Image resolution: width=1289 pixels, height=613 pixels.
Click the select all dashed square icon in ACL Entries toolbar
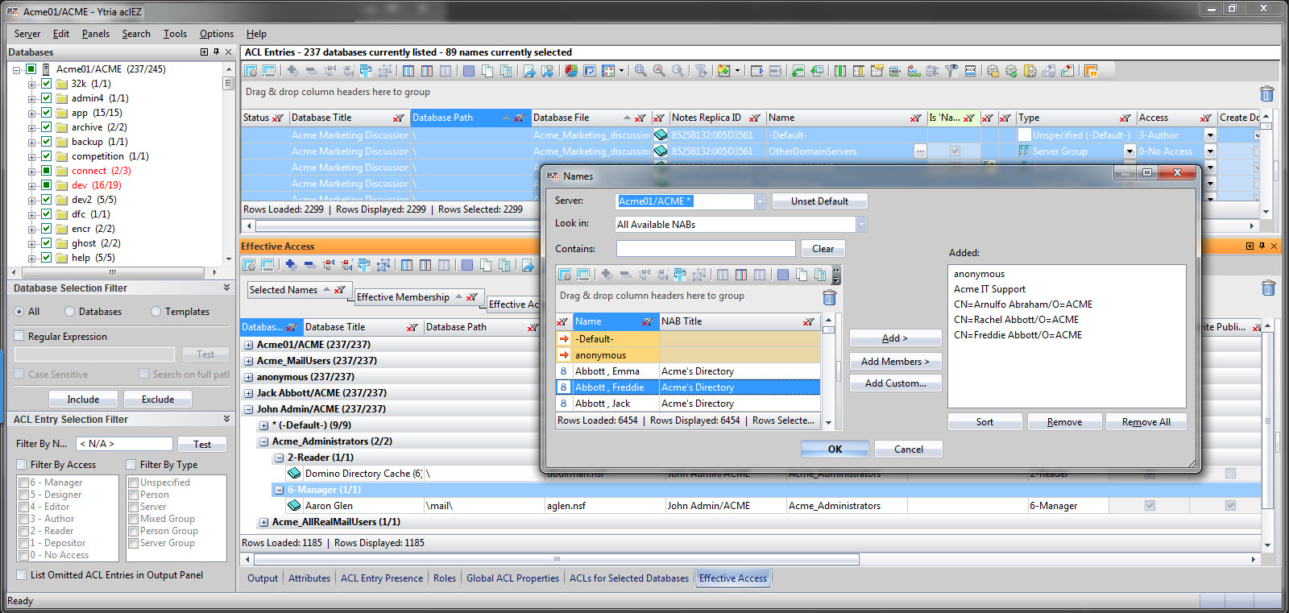(x=469, y=71)
